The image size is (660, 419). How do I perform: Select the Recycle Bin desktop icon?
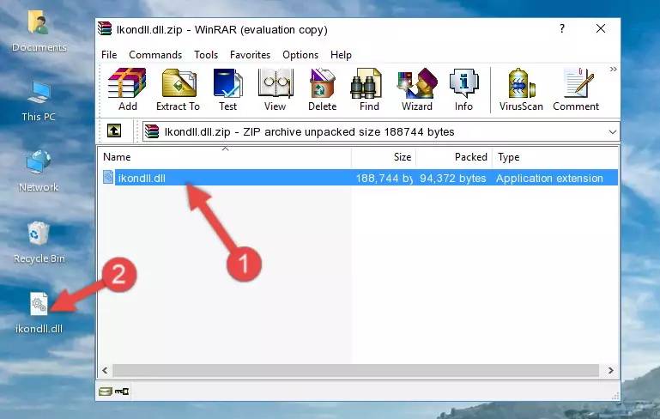[39, 243]
